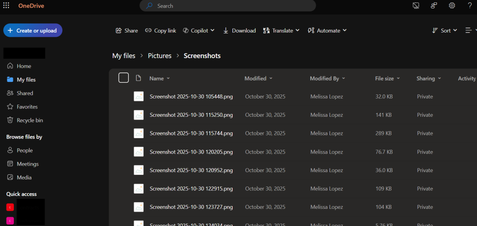The height and width of the screenshot is (226, 477).
Task: Open Meetings browse view
Action: (x=27, y=164)
